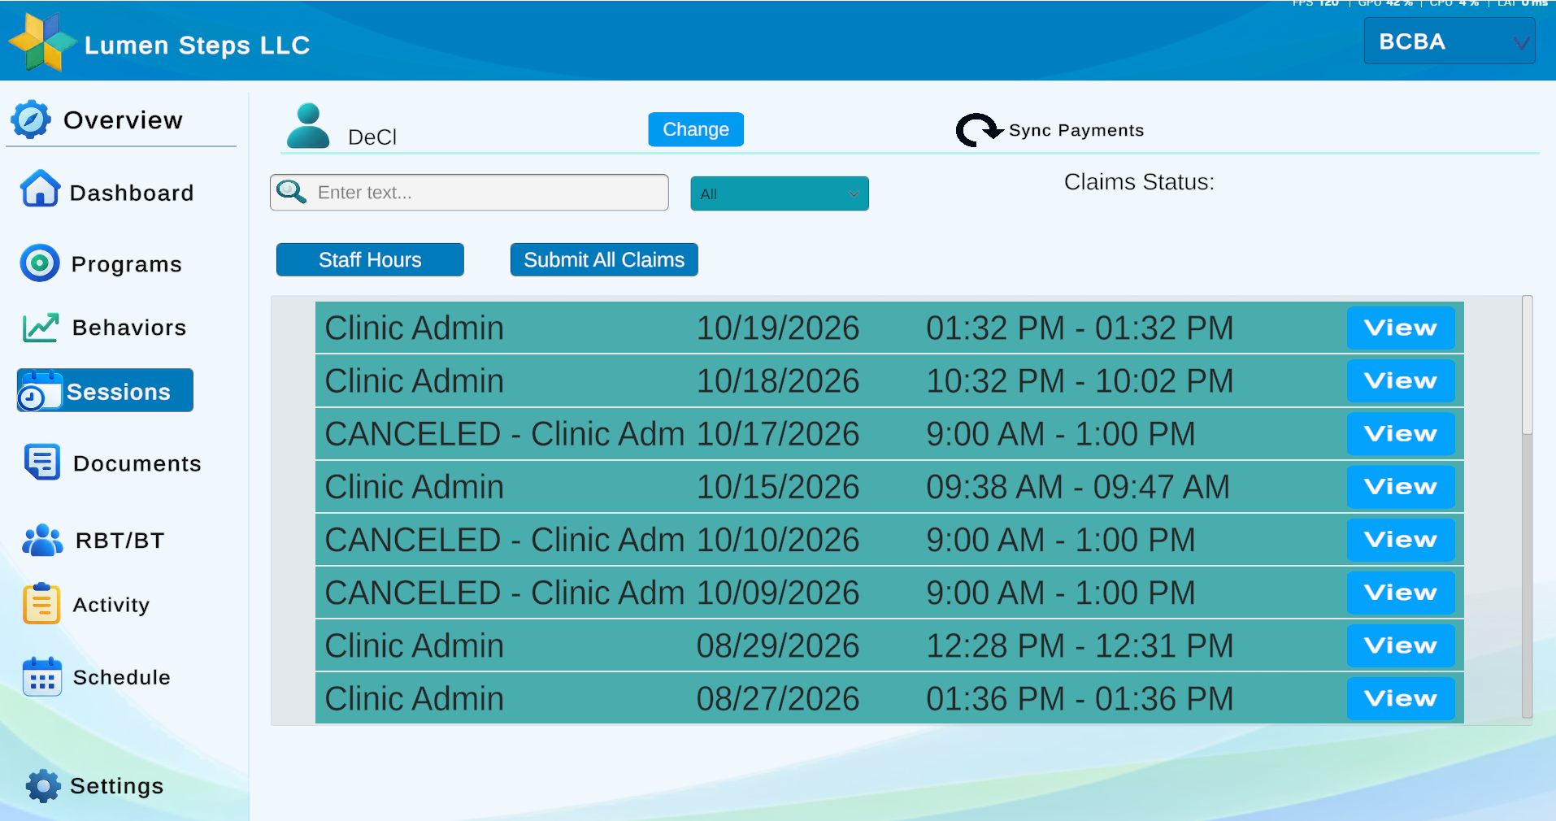Click the Schedule calendar icon
Screen dimensions: 1556x821
pyautogui.click(x=42, y=676)
